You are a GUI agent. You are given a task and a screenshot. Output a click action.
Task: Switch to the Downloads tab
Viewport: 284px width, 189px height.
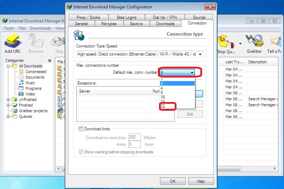(165, 24)
